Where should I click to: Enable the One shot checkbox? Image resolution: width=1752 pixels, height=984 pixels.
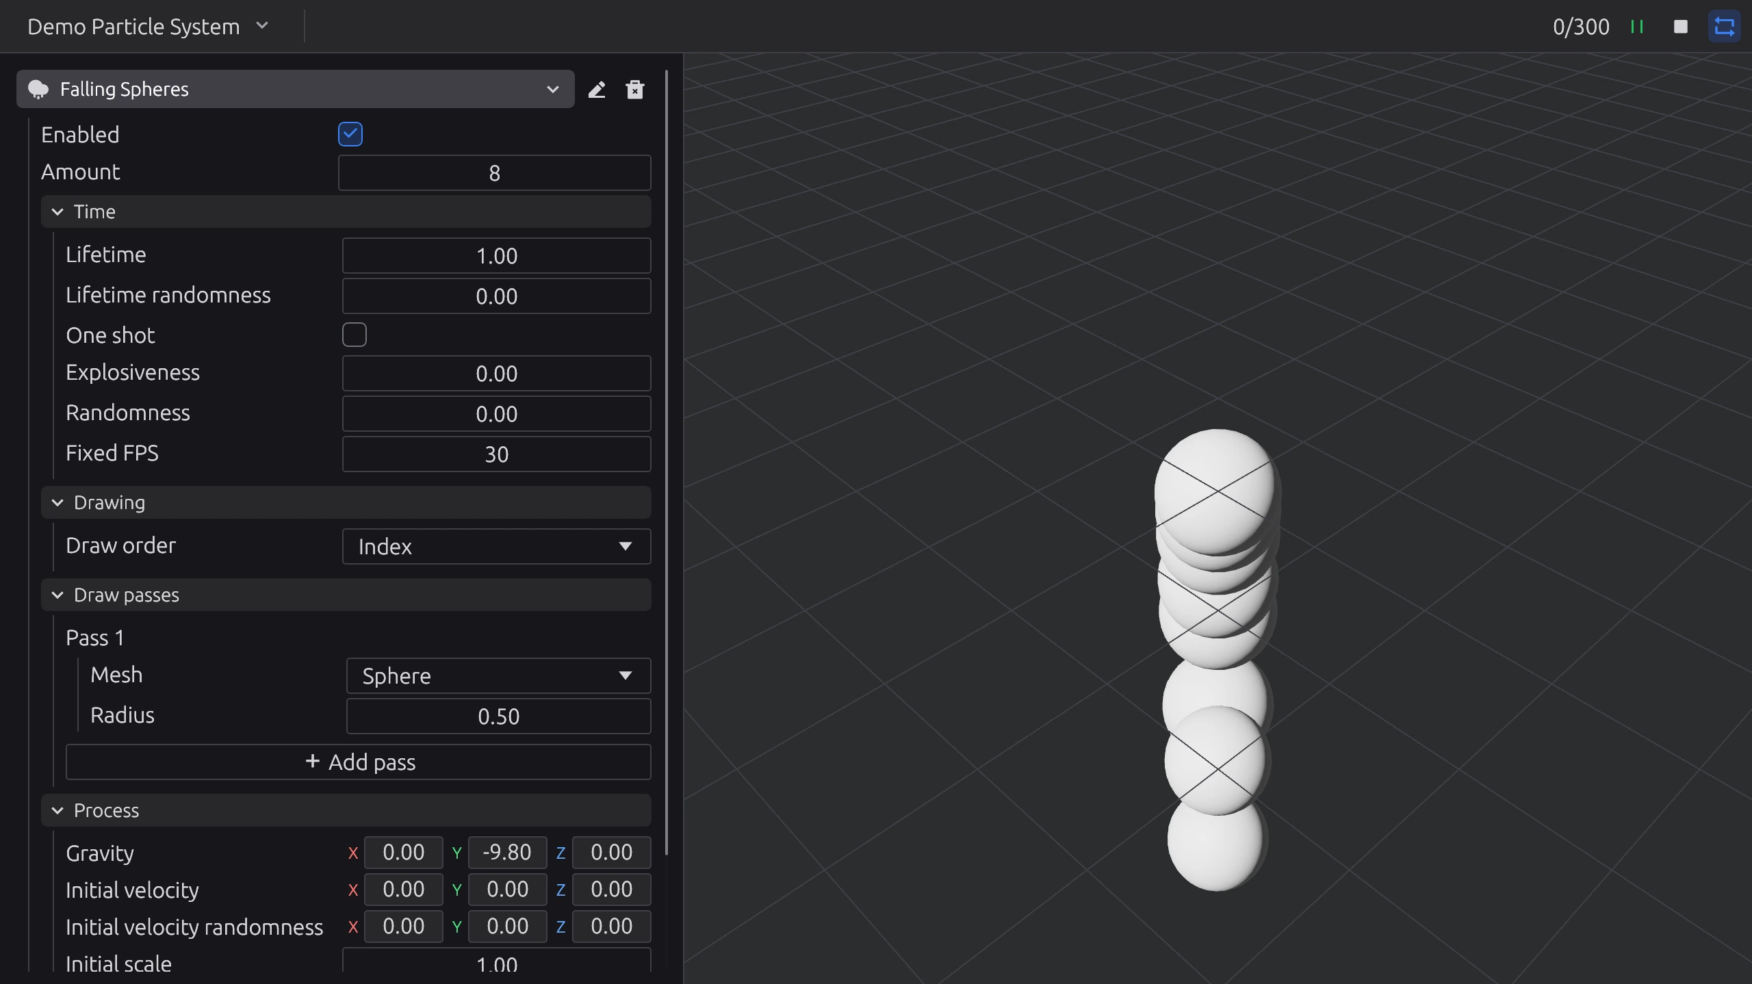pos(355,335)
